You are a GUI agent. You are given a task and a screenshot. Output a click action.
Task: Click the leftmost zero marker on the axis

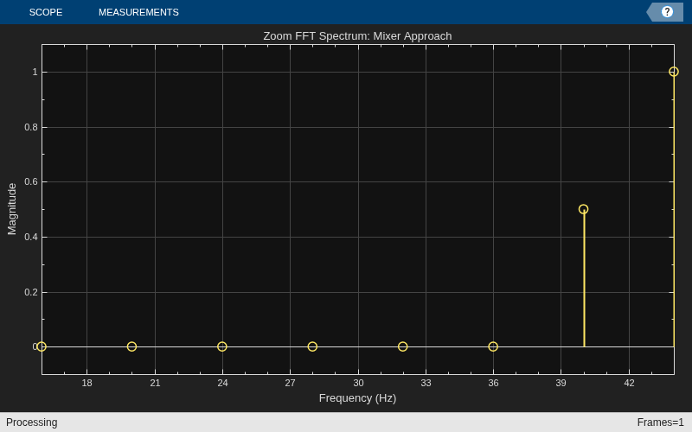42,346
